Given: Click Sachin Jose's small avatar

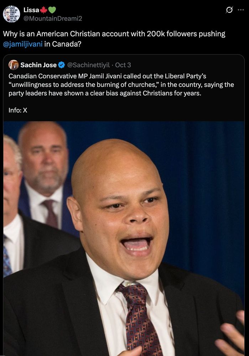Looking at the screenshot, I should pos(14,65).
